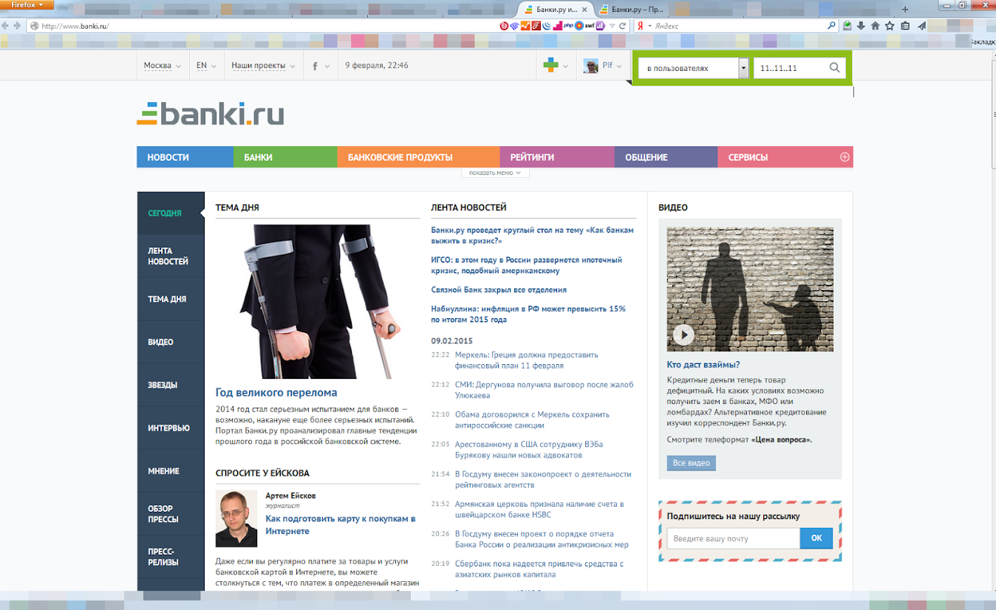Select ИНТЕРВЬЮ in the left sidebar
The image size is (996, 610).
click(x=171, y=428)
